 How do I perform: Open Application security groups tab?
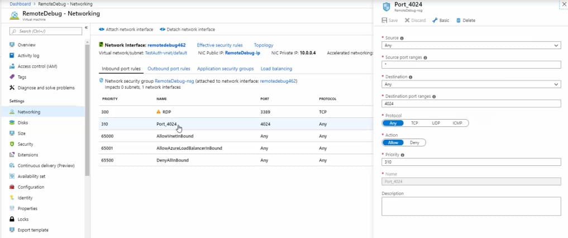pyautogui.click(x=225, y=69)
